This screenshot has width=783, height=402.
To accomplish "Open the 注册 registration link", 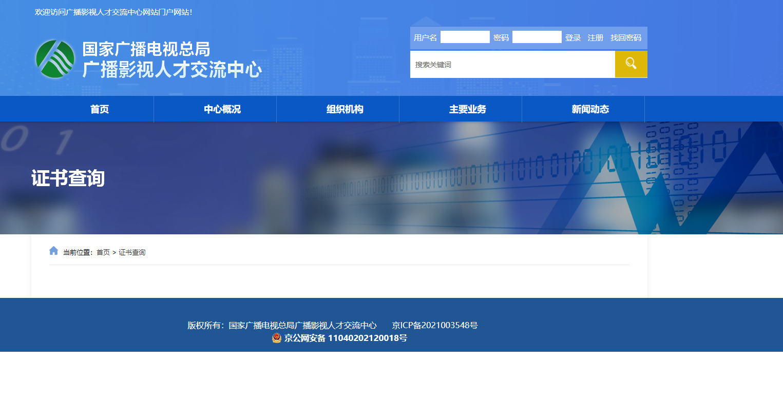I will click(x=595, y=38).
